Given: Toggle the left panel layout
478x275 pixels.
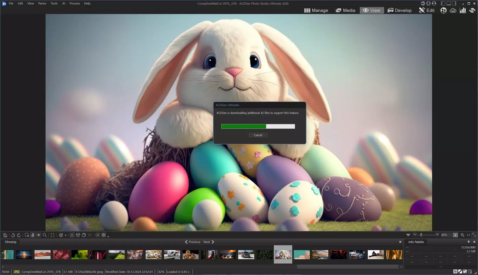Looking at the screenshot, I should tap(443, 4).
